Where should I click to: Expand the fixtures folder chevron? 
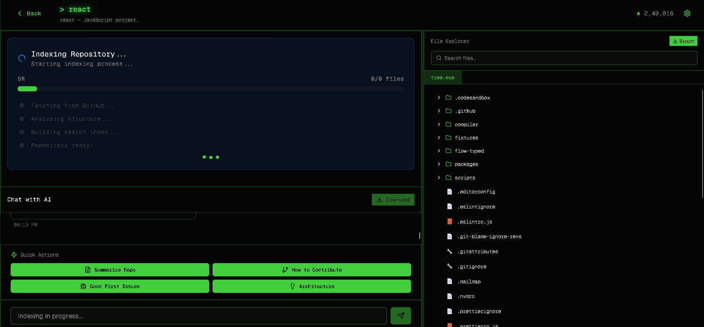tap(439, 138)
